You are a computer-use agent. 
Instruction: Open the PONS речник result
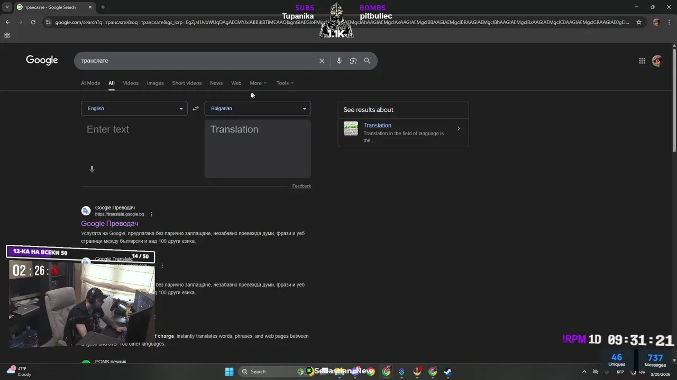click(111, 362)
